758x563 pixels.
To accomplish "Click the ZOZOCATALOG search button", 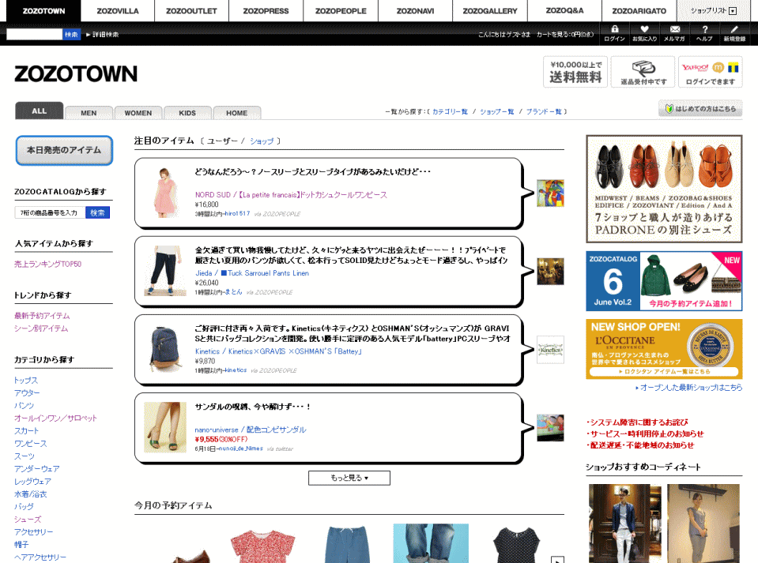I will [98, 212].
